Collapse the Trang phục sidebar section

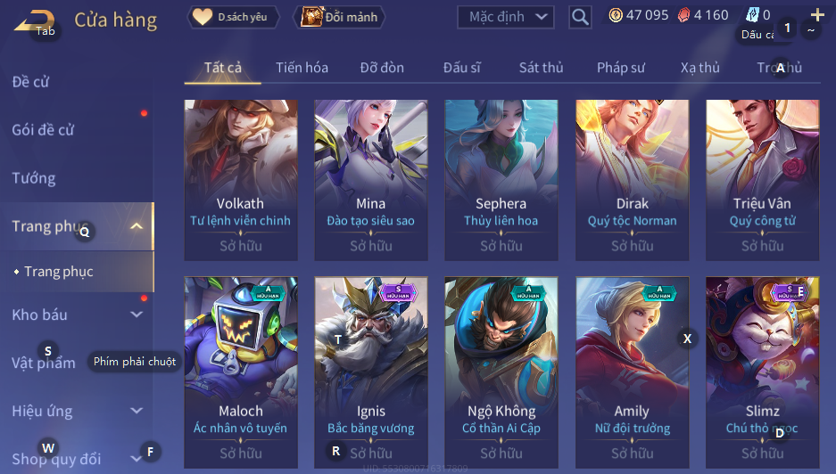pos(137,226)
